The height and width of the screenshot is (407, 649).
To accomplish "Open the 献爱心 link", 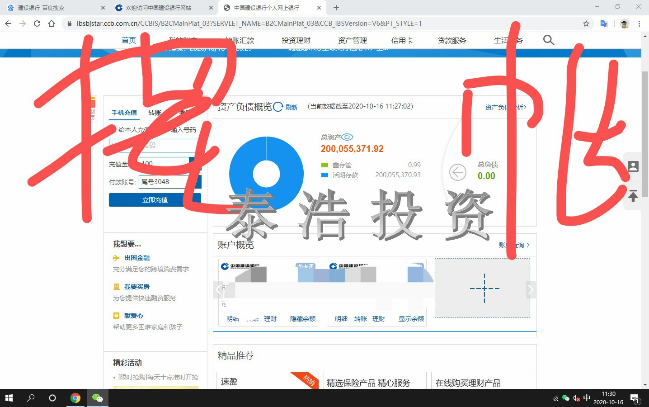I will (134, 316).
